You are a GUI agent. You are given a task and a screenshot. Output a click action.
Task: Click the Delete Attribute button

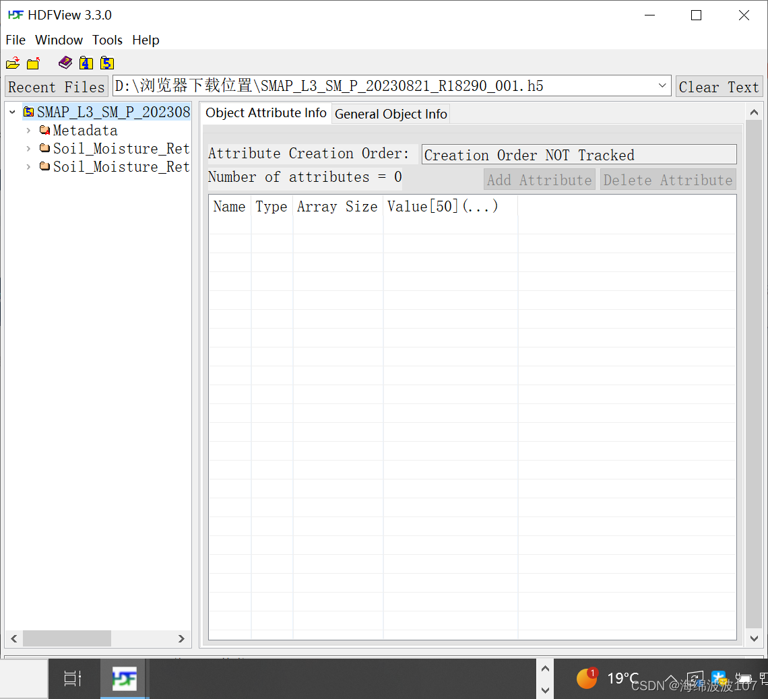coord(668,180)
